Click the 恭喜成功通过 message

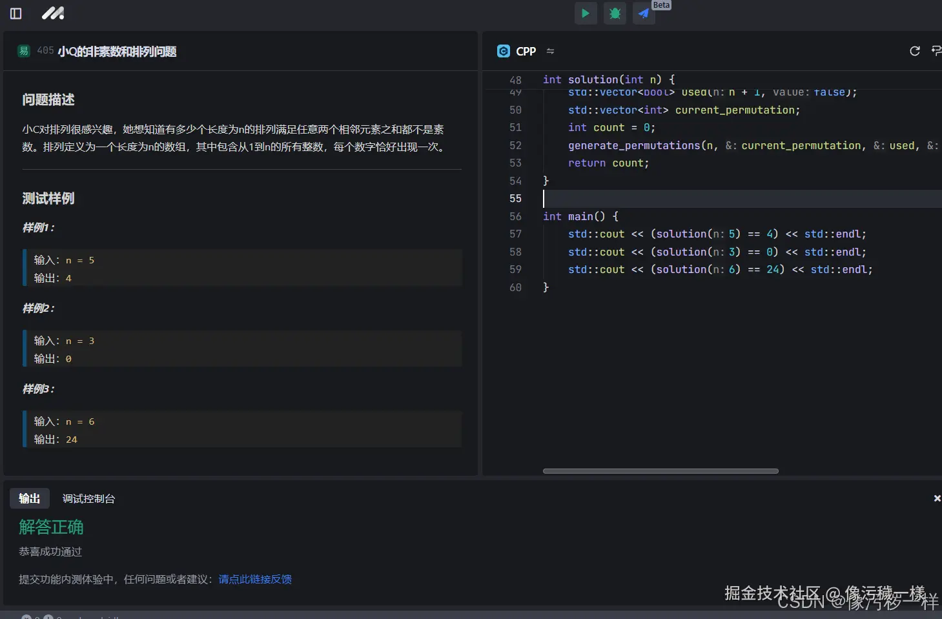click(x=50, y=551)
